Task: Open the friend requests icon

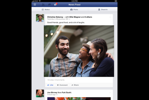Action: tap(43, 4)
